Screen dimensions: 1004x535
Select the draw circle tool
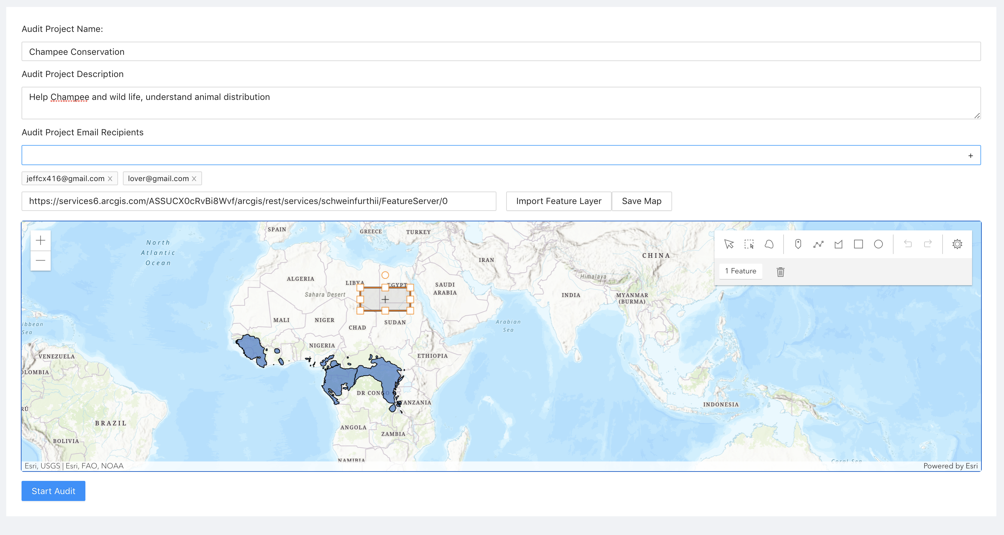tap(878, 244)
